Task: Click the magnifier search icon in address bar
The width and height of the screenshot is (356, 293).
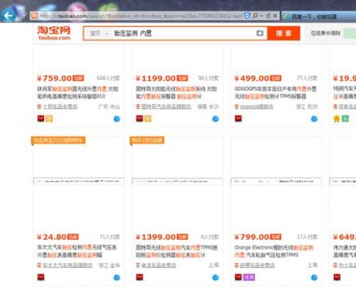Action: click(255, 16)
